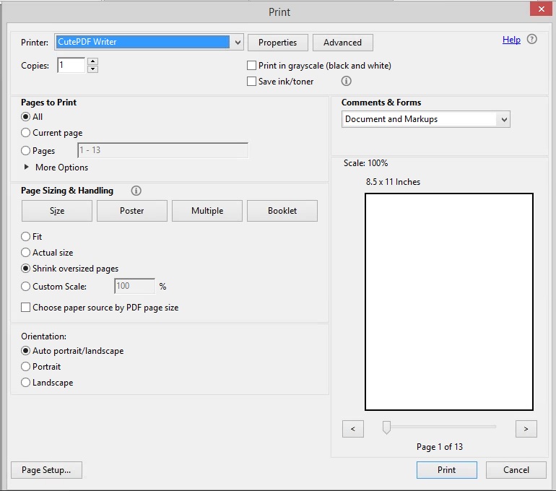
Task: Switch to the Multiple pages mode
Action: coord(207,211)
